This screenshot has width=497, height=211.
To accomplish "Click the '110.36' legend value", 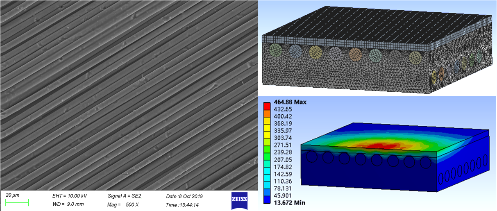I will 283,181.
